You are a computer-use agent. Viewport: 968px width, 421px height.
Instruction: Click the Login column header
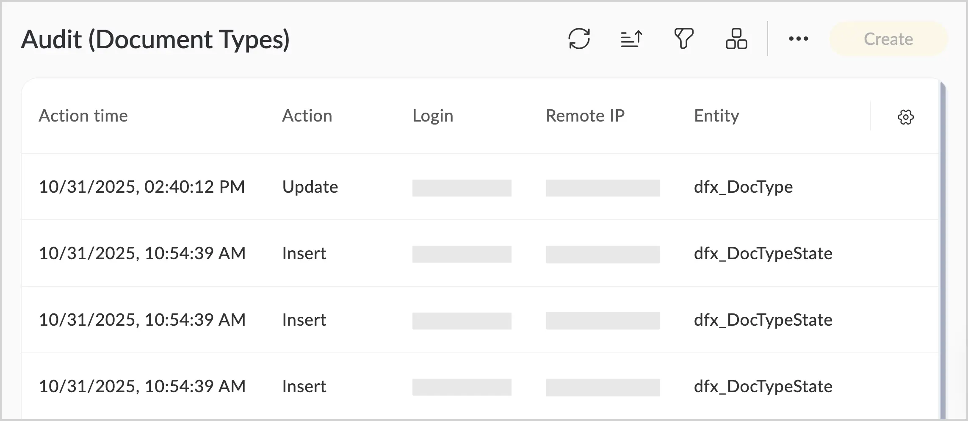(433, 116)
